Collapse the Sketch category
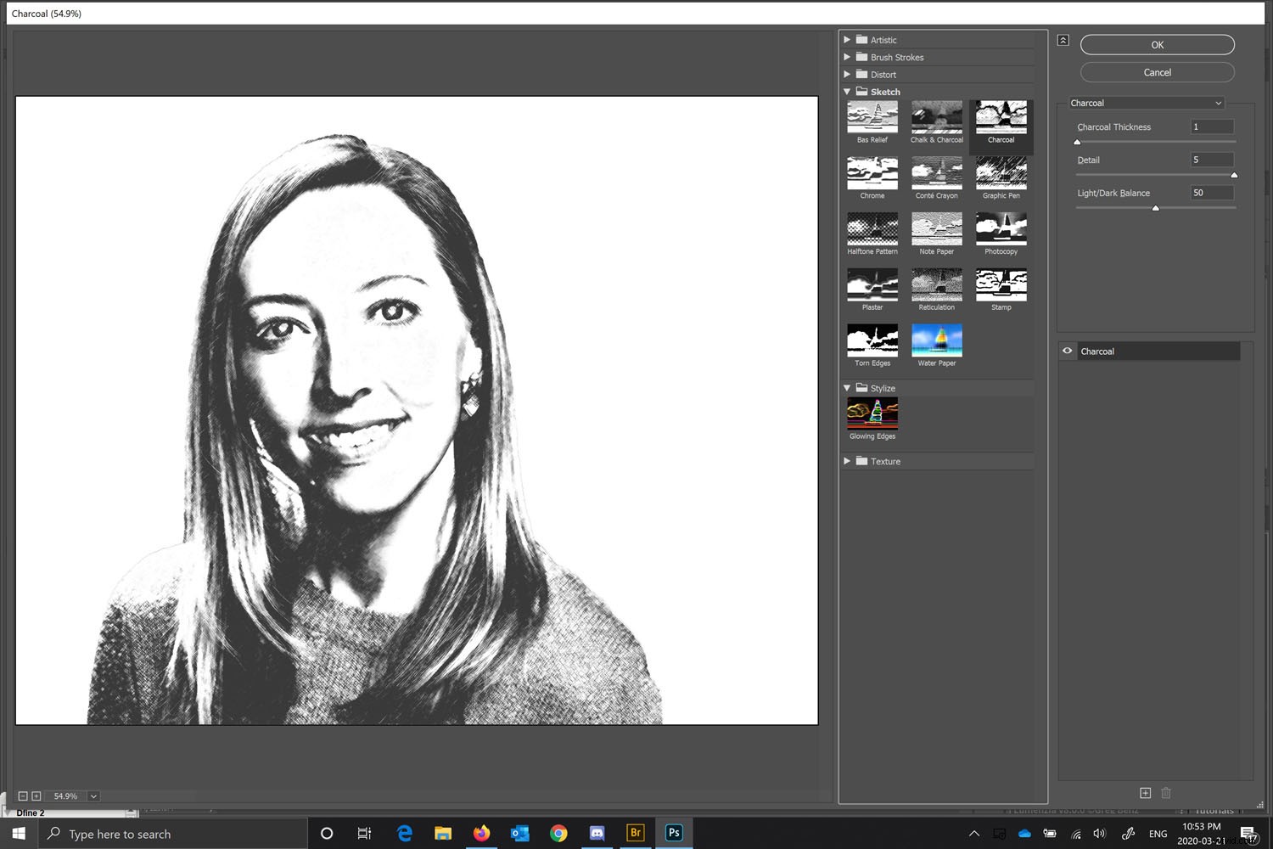This screenshot has height=849, width=1273. click(x=846, y=92)
